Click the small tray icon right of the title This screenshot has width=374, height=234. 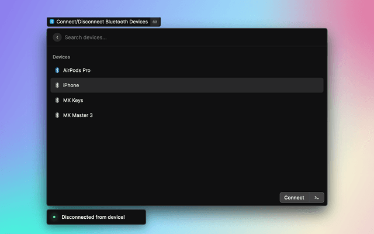tap(155, 22)
